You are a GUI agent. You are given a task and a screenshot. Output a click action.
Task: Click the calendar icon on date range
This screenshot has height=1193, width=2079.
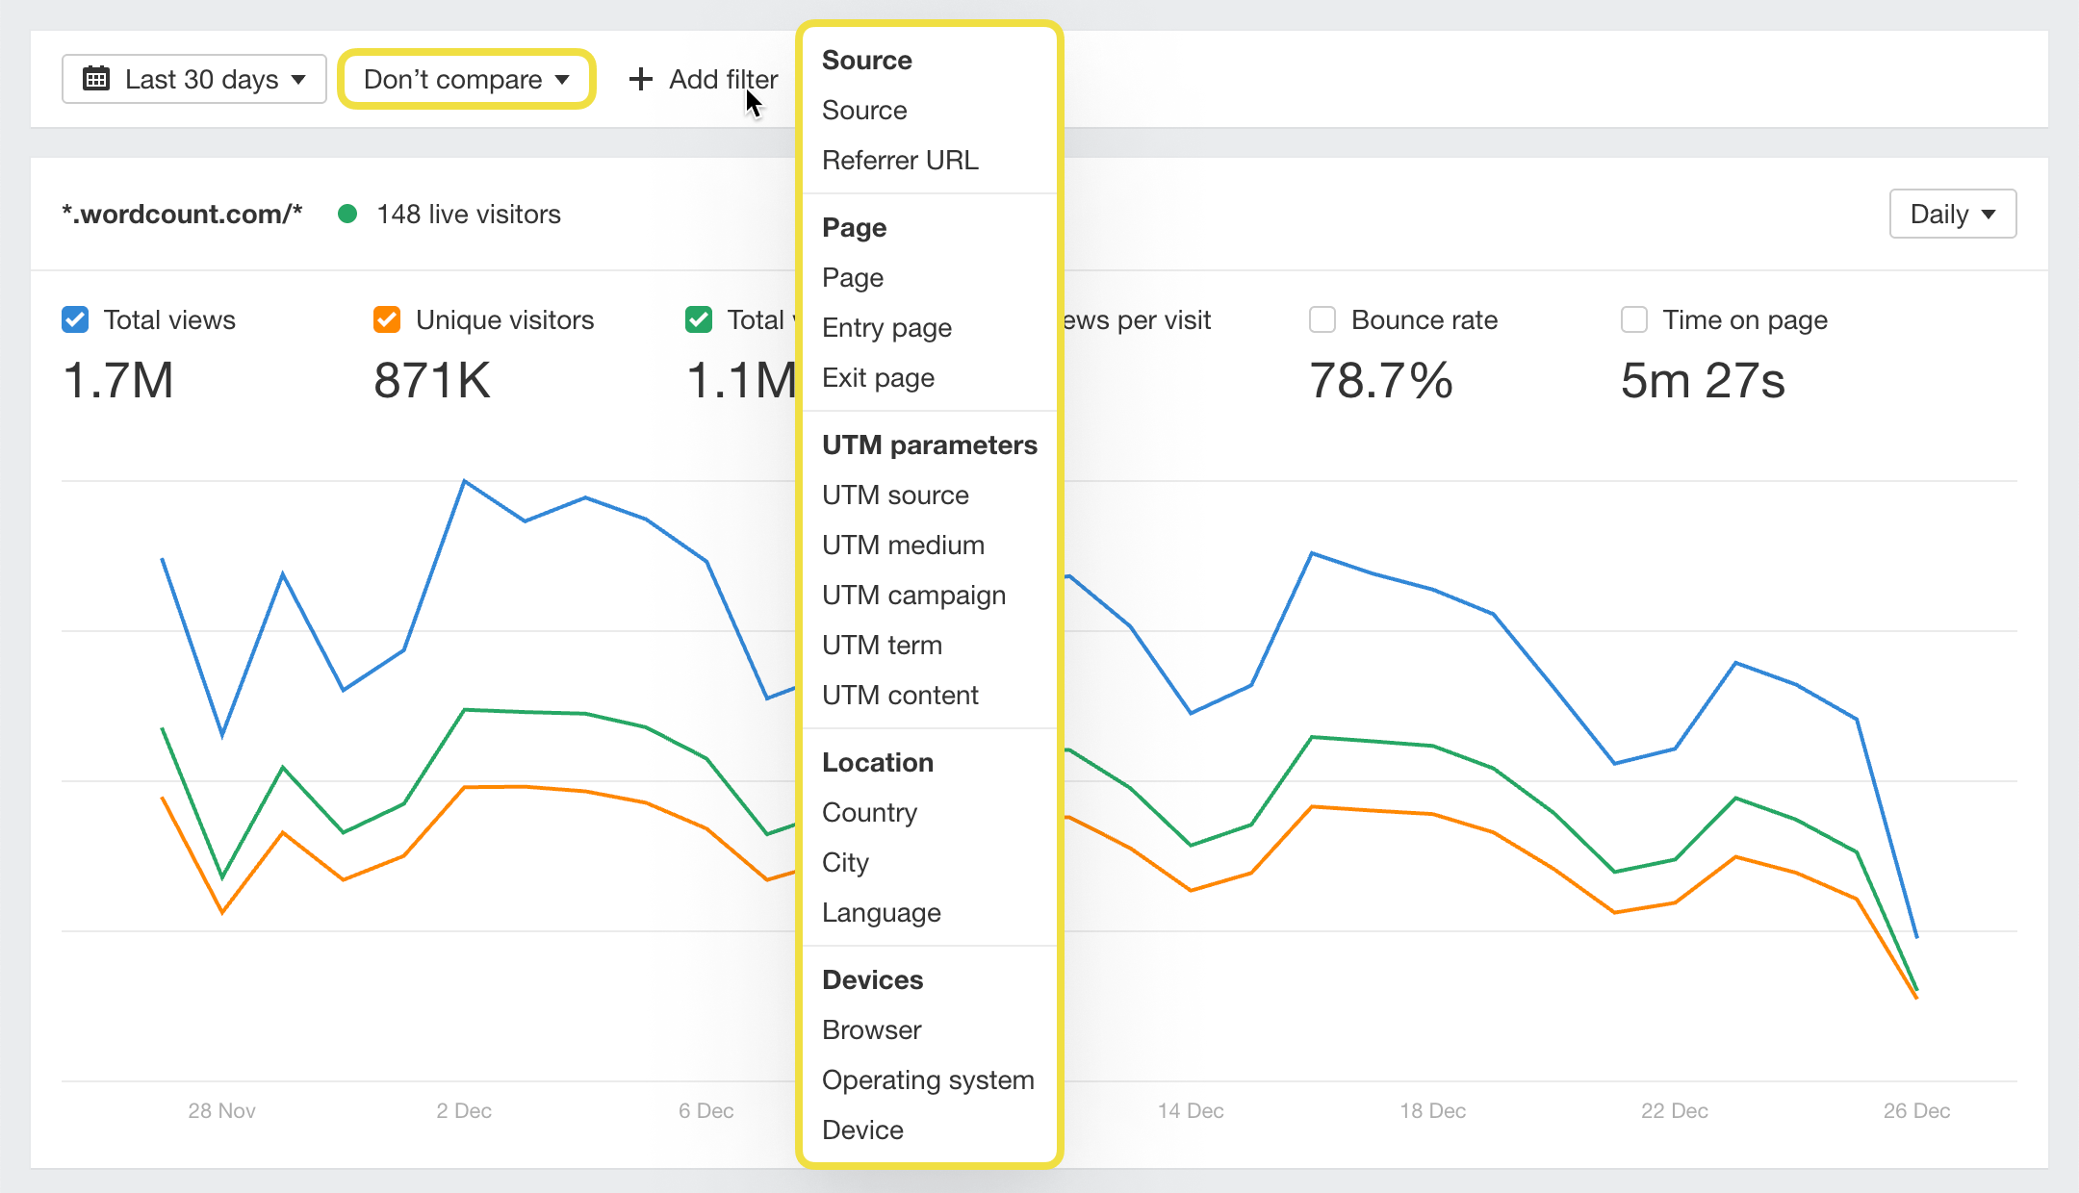[96, 79]
